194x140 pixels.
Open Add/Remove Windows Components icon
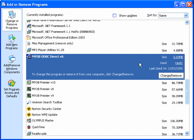pos(12,59)
